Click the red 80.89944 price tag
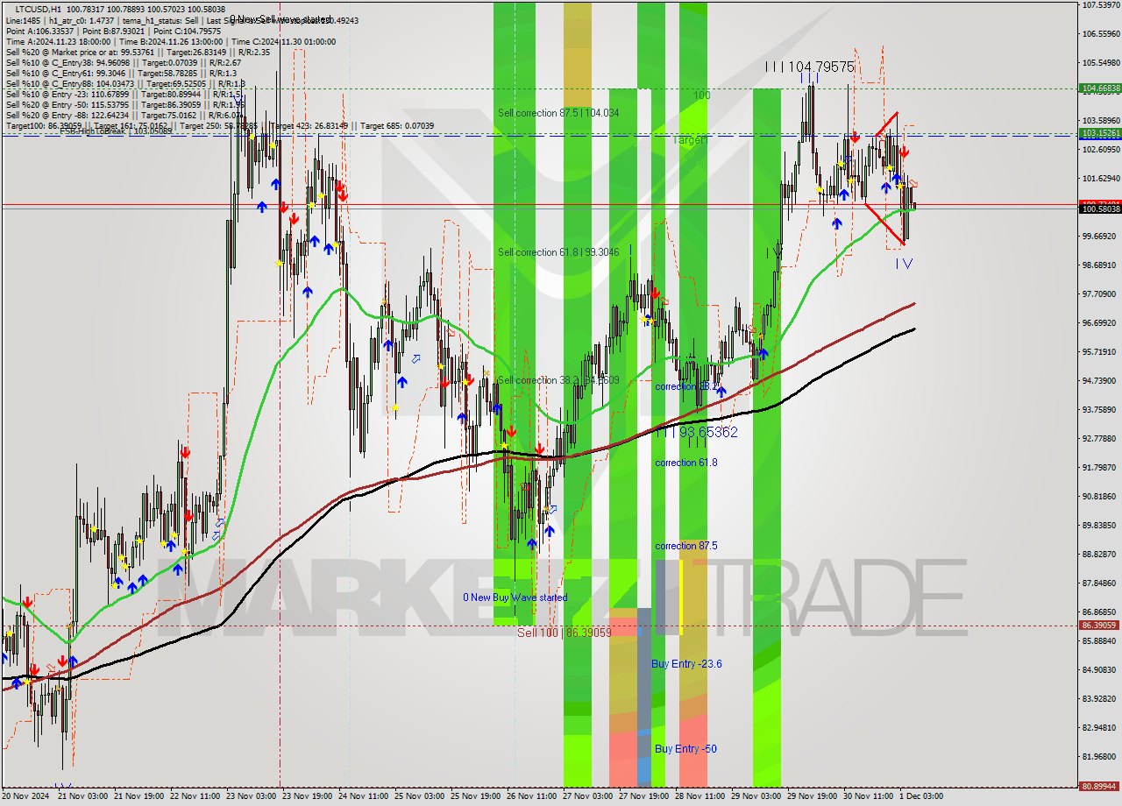1122x806 pixels. point(1099,787)
